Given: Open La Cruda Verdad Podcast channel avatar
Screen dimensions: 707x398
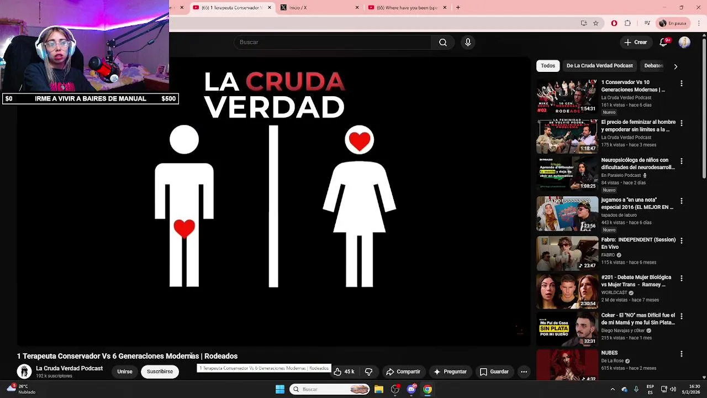Looking at the screenshot, I should 24,371.
